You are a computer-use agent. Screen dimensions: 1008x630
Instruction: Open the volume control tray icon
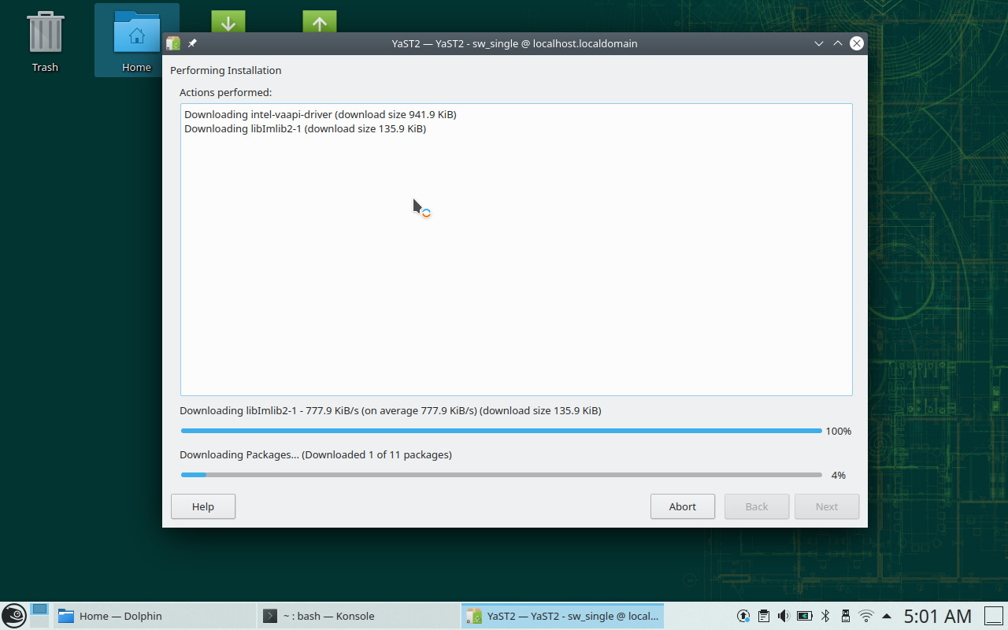coord(784,616)
